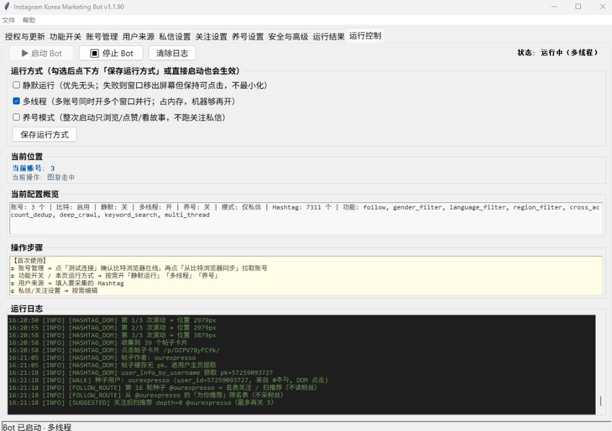This screenshot has width=612, height=431.
Task: Click the 当前账号: 3 text
Action: [x=33, y=168]
